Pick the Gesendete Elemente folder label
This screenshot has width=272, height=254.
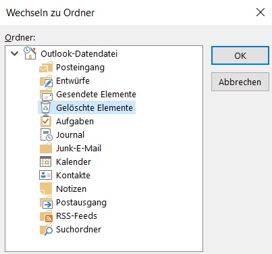point(96,94)
